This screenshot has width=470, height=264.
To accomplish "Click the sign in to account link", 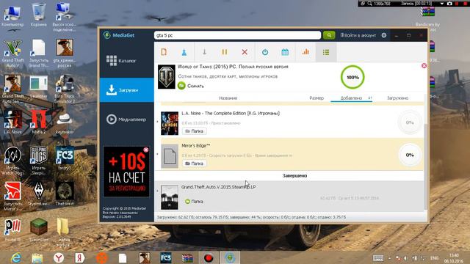I will [x=358, y=35].
